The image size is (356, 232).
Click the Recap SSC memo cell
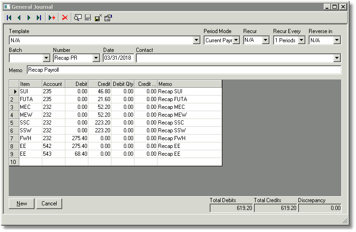[x=190, y=123]
